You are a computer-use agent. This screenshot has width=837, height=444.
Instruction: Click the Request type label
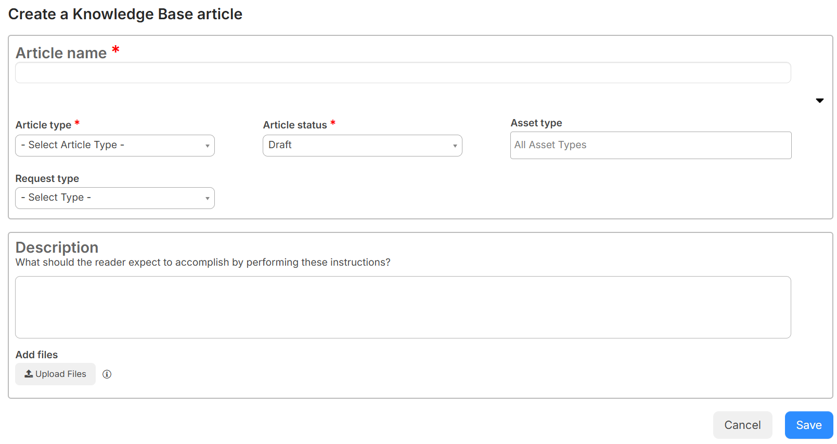point(47,178)
